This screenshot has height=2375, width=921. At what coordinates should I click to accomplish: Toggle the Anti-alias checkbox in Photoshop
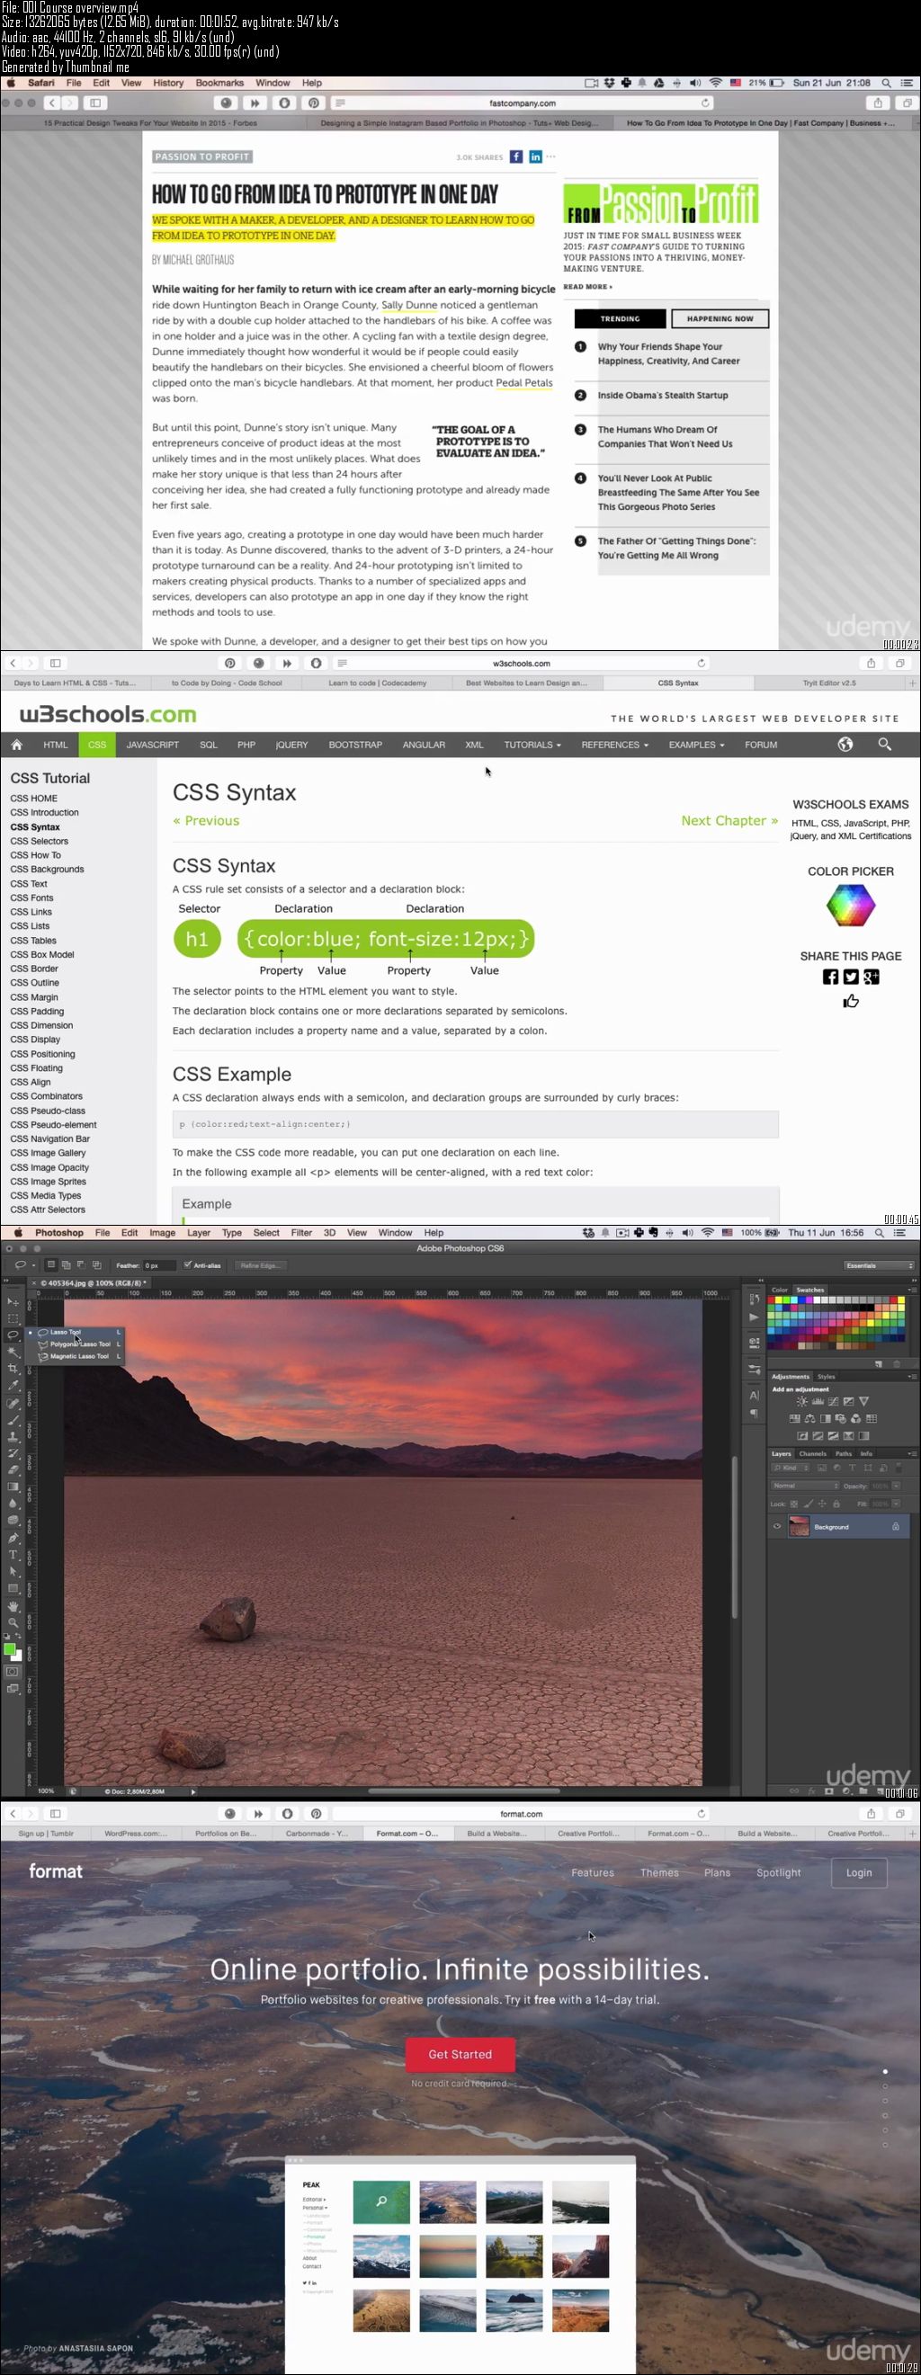(187, 1265)
